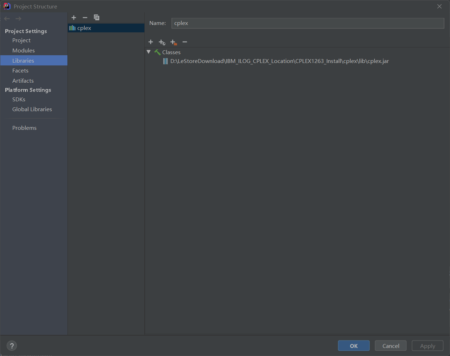
Task: Navigate forward with the right arrow
Action: (x=18, y=19)
